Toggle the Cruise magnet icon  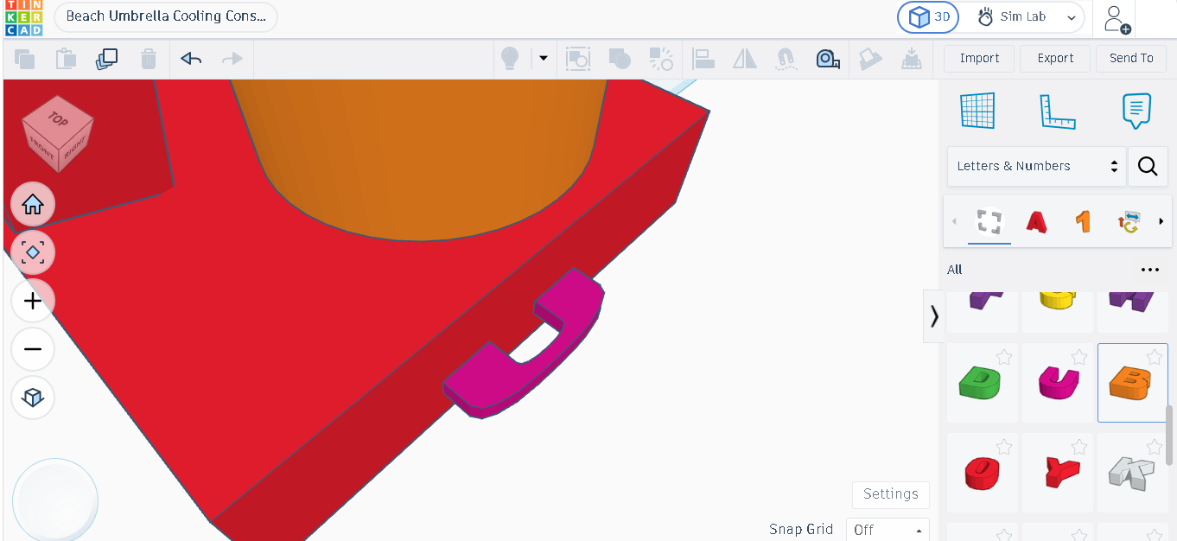point(786,59)
